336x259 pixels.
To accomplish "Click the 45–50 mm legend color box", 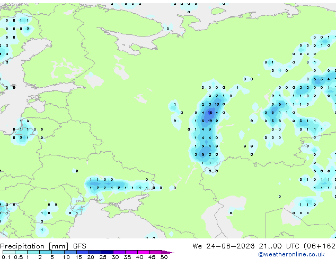I will coord(156,252).
